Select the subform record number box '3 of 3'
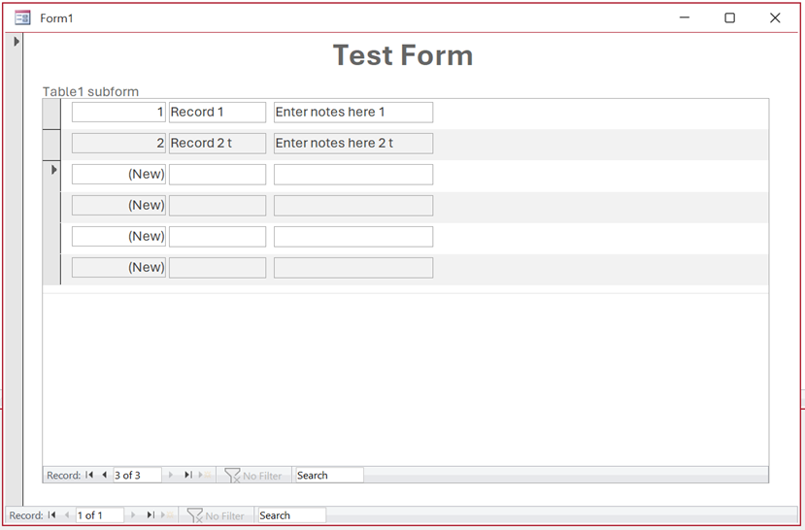 (137, 475)
